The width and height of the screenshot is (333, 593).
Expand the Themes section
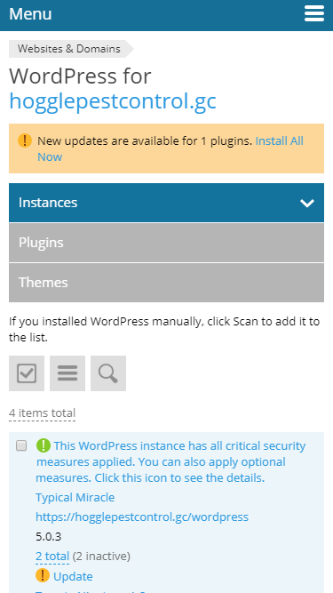coord(167,283)
